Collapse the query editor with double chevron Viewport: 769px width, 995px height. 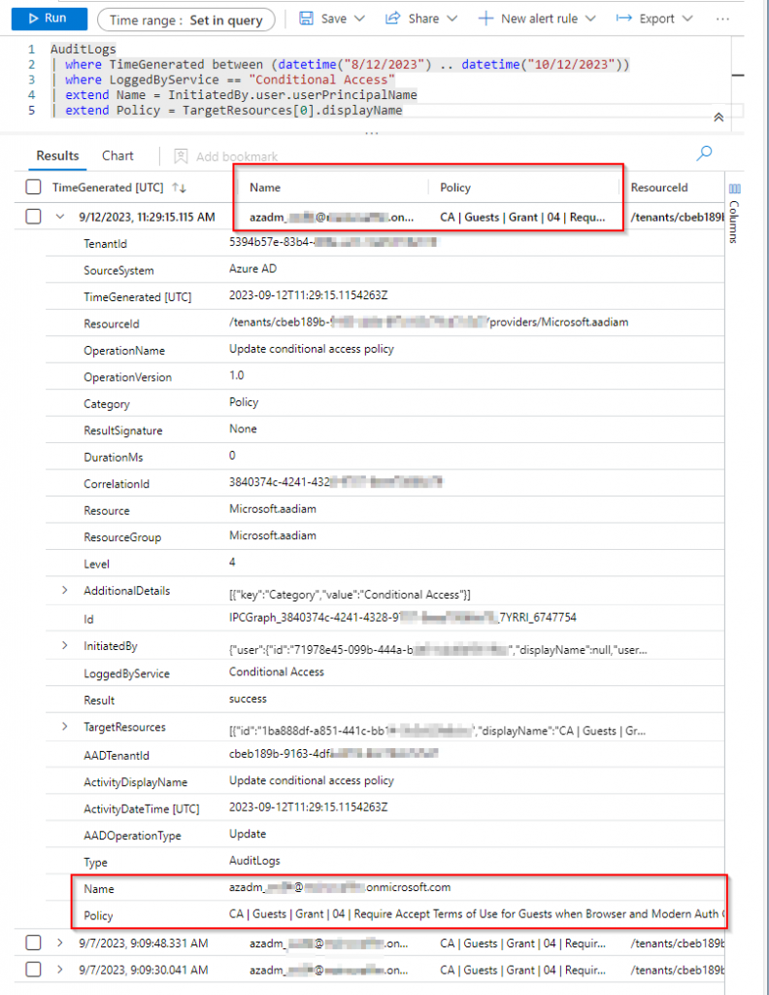(x=719, y=117)
